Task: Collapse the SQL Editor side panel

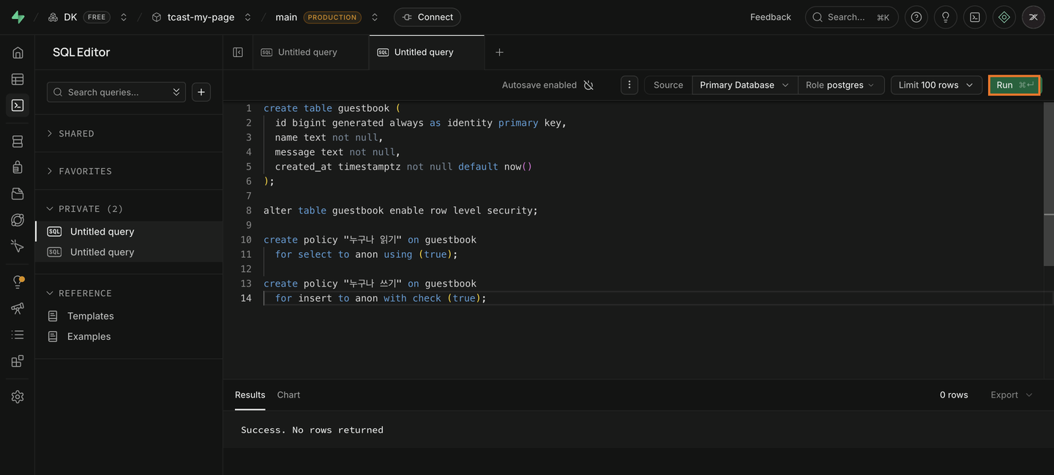Action: (x=238, y=52)
